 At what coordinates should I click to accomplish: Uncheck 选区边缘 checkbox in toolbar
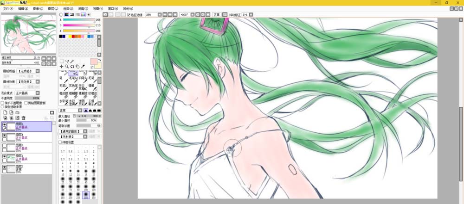point(129,14)
